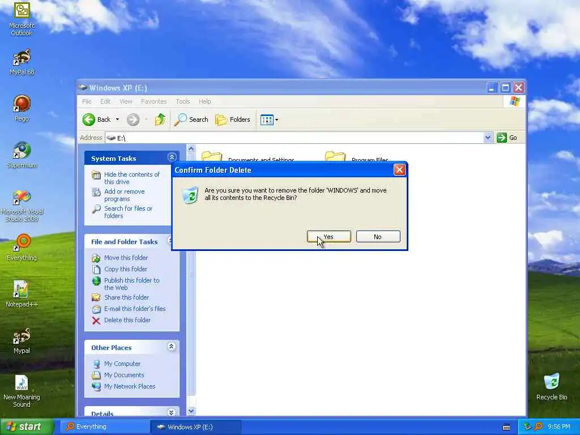Click the Go button
The width and height of the screenshot is (580, 435).
click(x=507, y=138)
